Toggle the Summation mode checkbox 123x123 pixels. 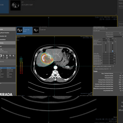click(94, 45)
